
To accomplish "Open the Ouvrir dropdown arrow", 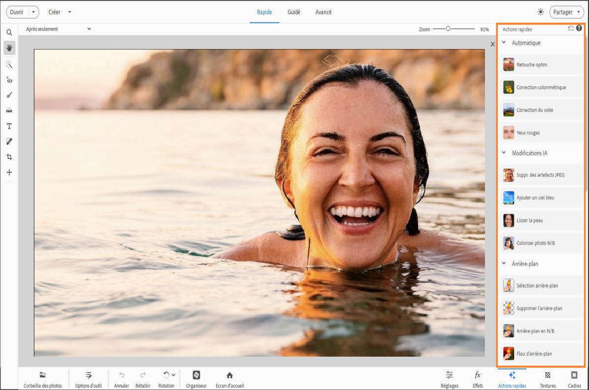I will click(33, 12).
